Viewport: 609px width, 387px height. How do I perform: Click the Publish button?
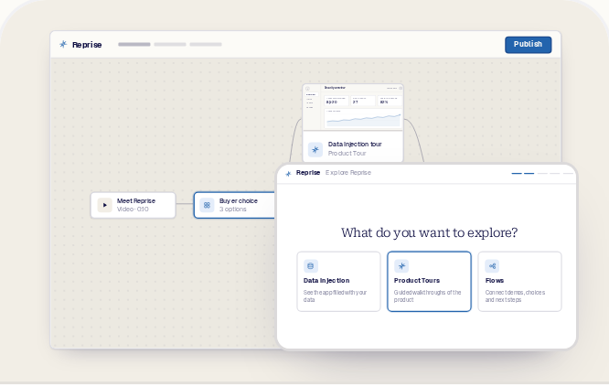tap(528, 45)
